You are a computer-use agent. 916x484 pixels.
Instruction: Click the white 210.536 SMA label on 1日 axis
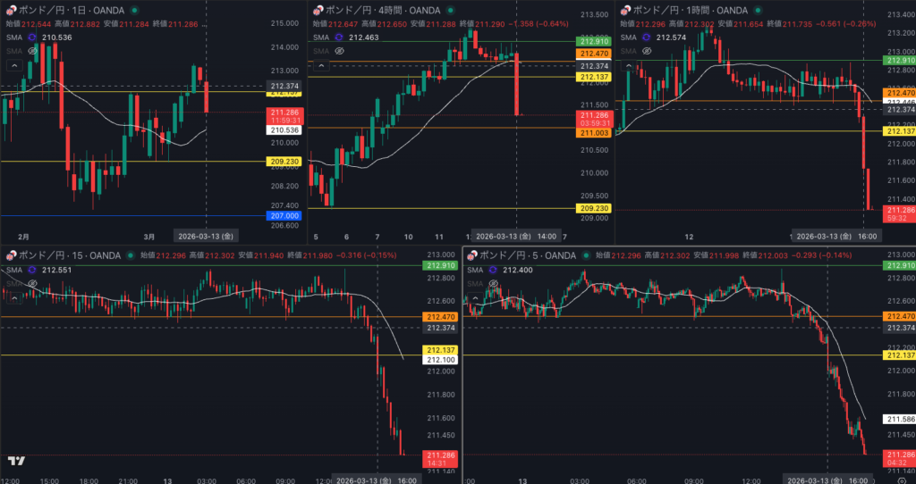284,130
